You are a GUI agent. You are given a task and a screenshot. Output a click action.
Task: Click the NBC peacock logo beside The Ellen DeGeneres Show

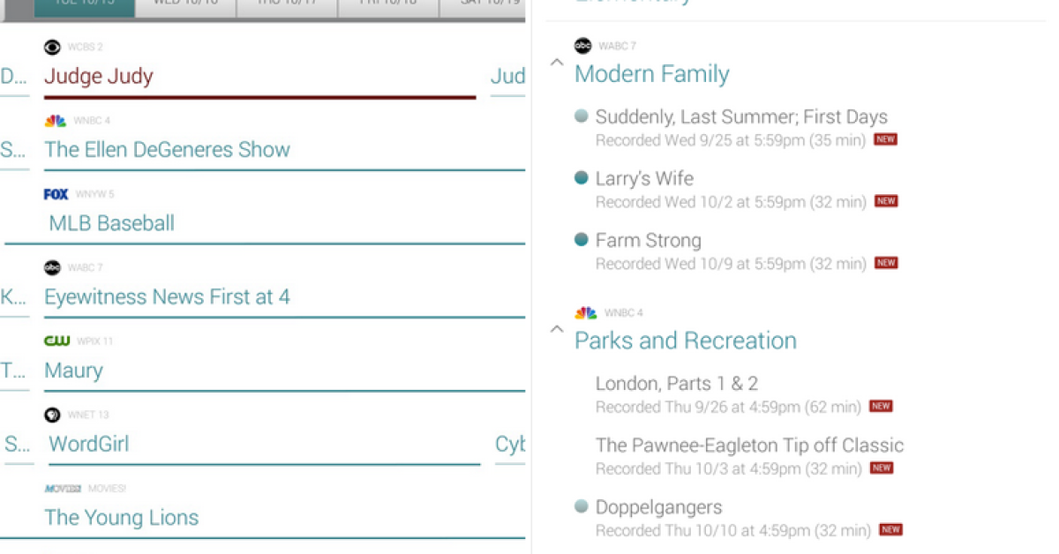[x=55, y=121]
